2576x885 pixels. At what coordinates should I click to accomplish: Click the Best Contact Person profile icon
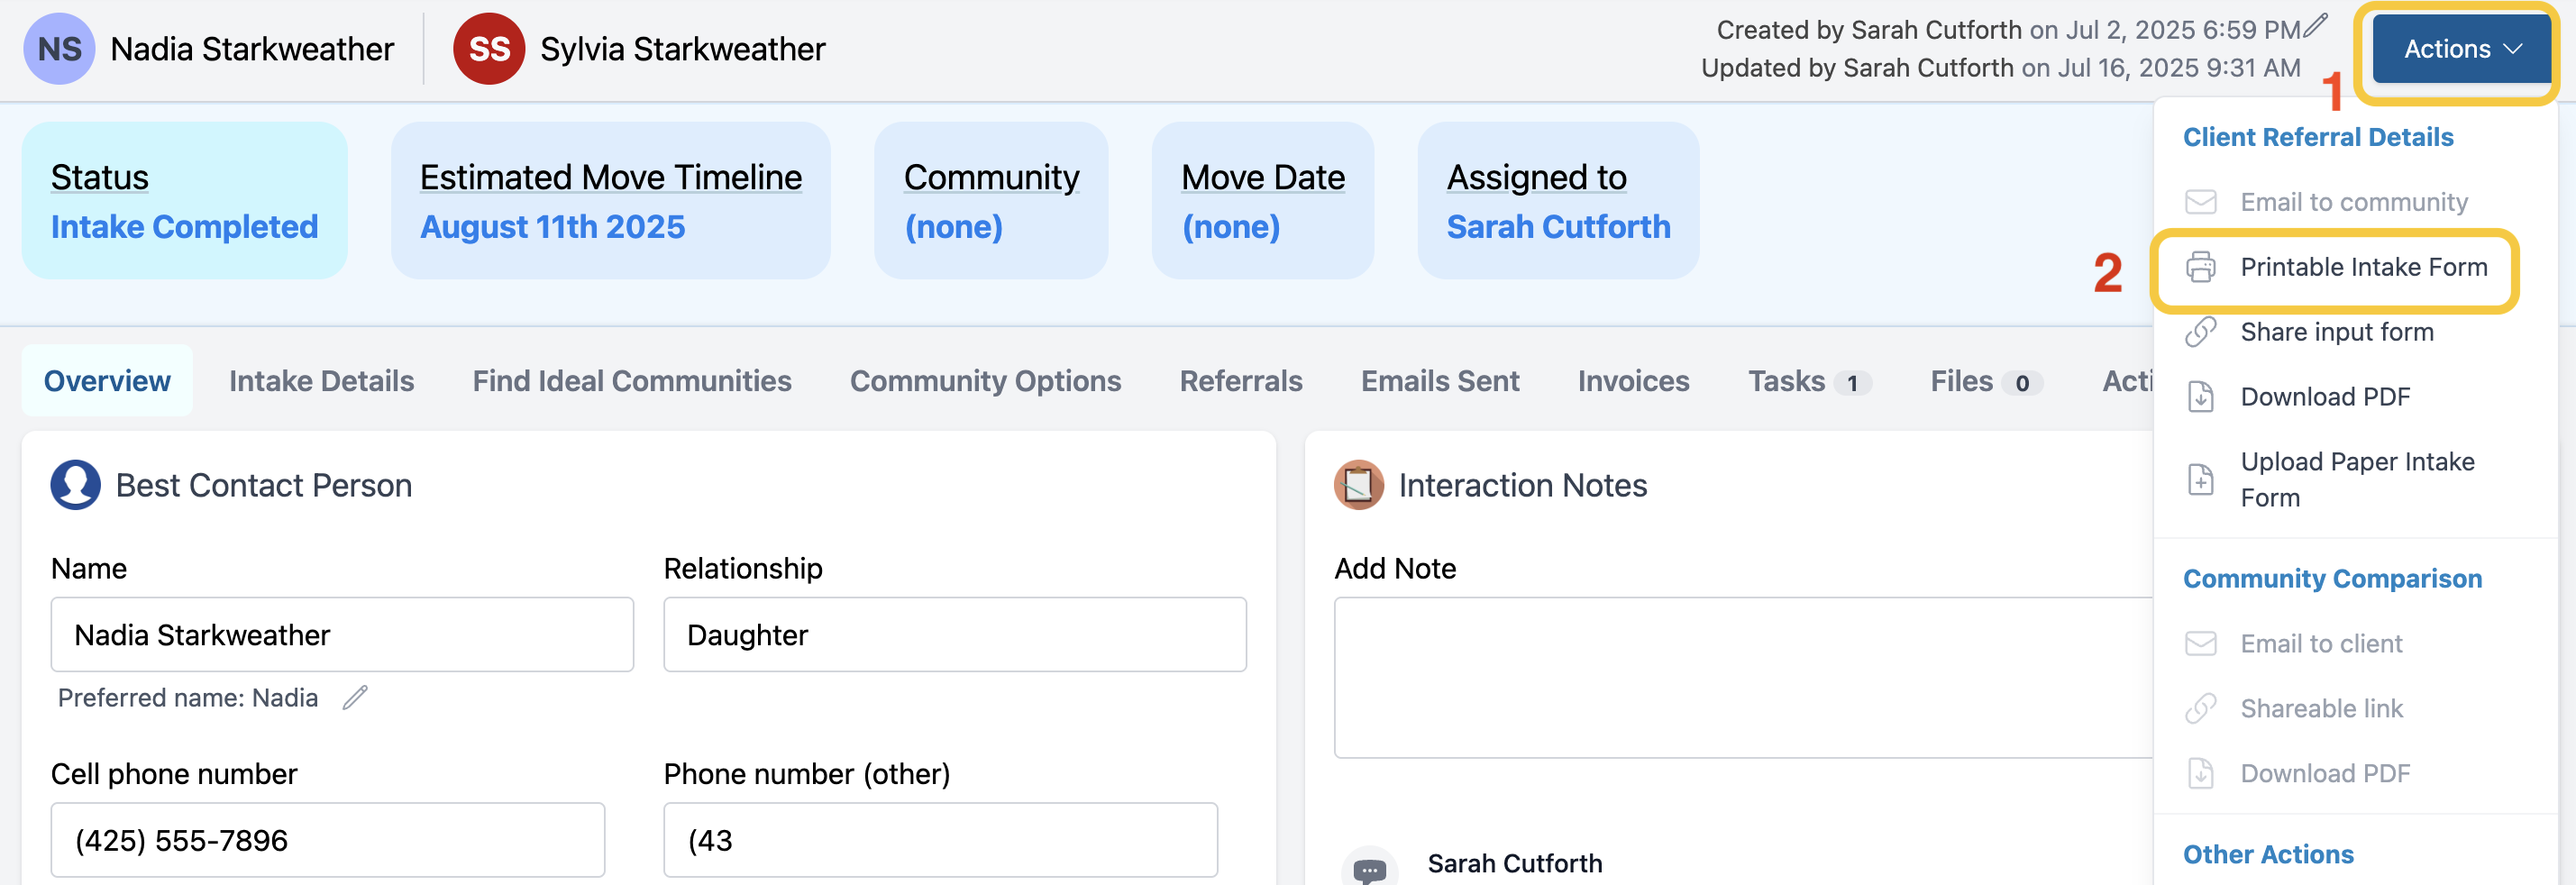[x=75, y=485]
